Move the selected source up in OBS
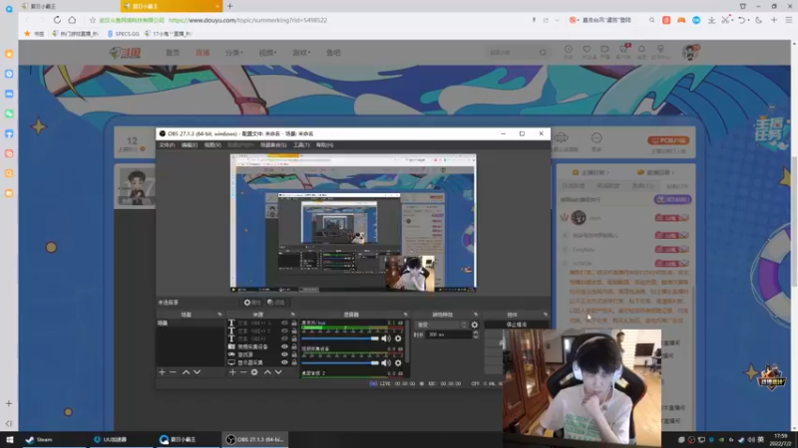 pos(267,372)
